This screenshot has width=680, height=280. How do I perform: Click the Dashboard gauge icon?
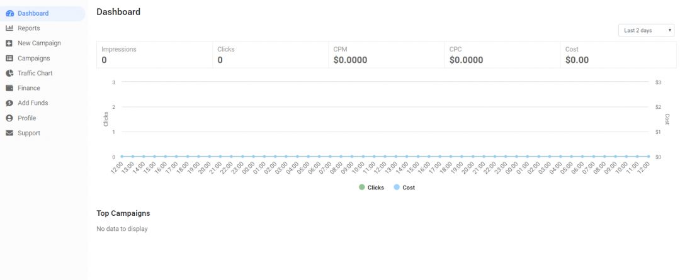pyautogui.click(x=9, y=13)
